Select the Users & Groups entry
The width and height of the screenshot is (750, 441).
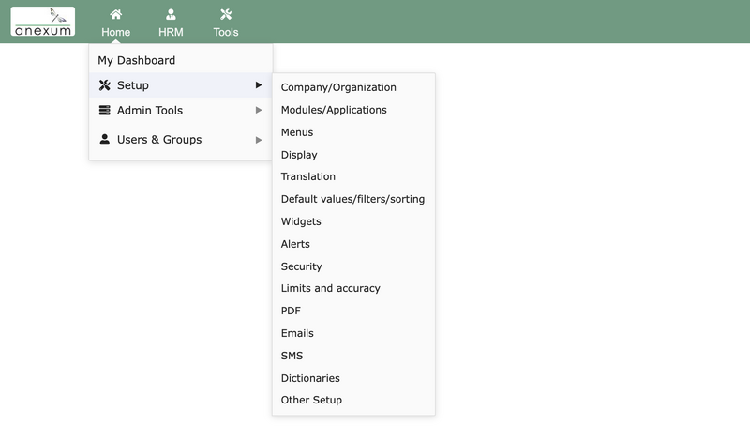click(x=181, y=140)
